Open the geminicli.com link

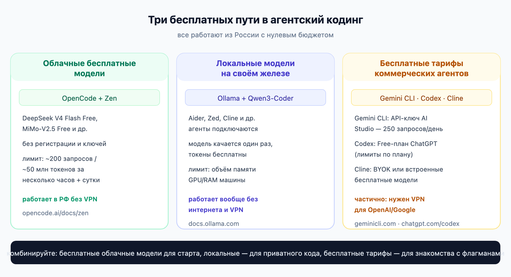[375, 224]
